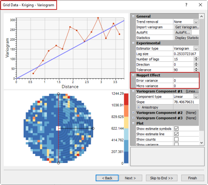Enable Show variance checkbox

[177, 144]
